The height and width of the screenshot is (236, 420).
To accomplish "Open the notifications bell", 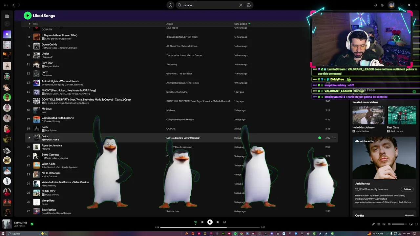I will 376,5.
